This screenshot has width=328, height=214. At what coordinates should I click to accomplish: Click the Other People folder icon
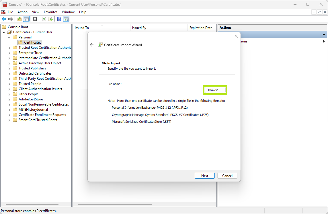click(15, 94)
